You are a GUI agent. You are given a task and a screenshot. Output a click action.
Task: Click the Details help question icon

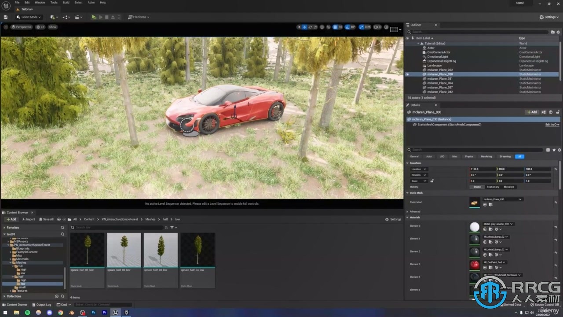click(551, 112)
